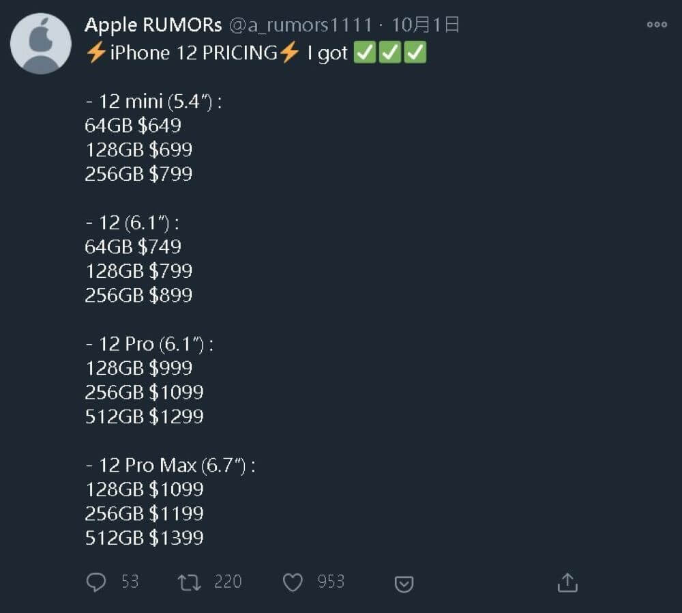Click the "64GB $649" price line
Viewport: 682px width, 613px height.
[x=133, y=125]
